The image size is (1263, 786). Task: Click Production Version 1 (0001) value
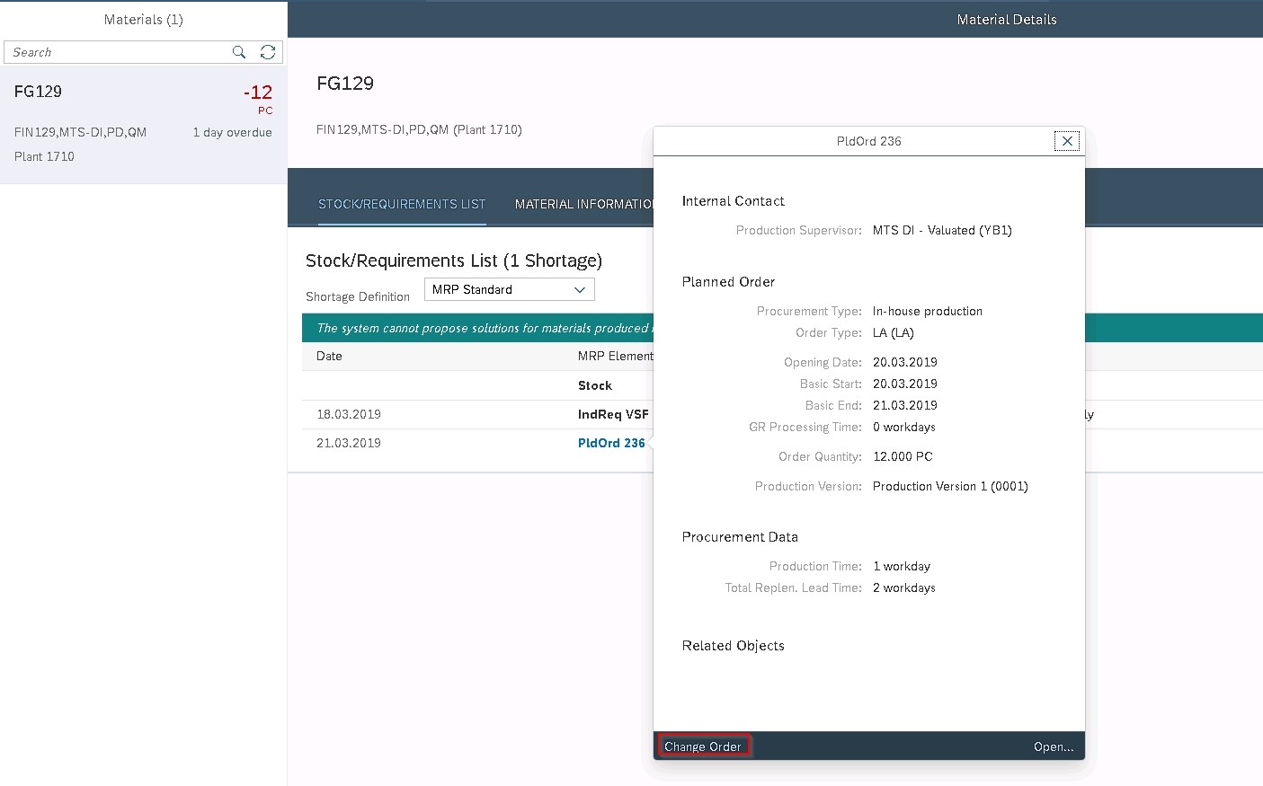tap(950, 486)
